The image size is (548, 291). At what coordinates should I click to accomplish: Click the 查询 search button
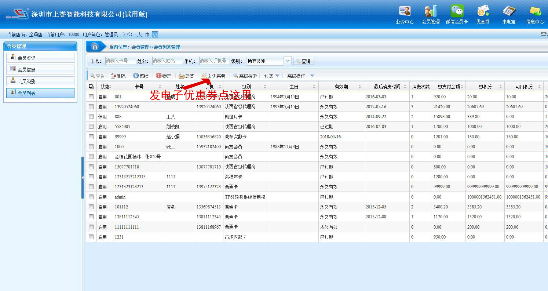pyautogui.click(x=304, y=61)
